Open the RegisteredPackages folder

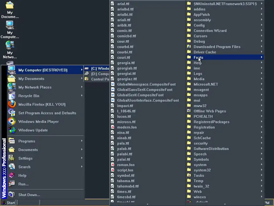coord(225,122)
